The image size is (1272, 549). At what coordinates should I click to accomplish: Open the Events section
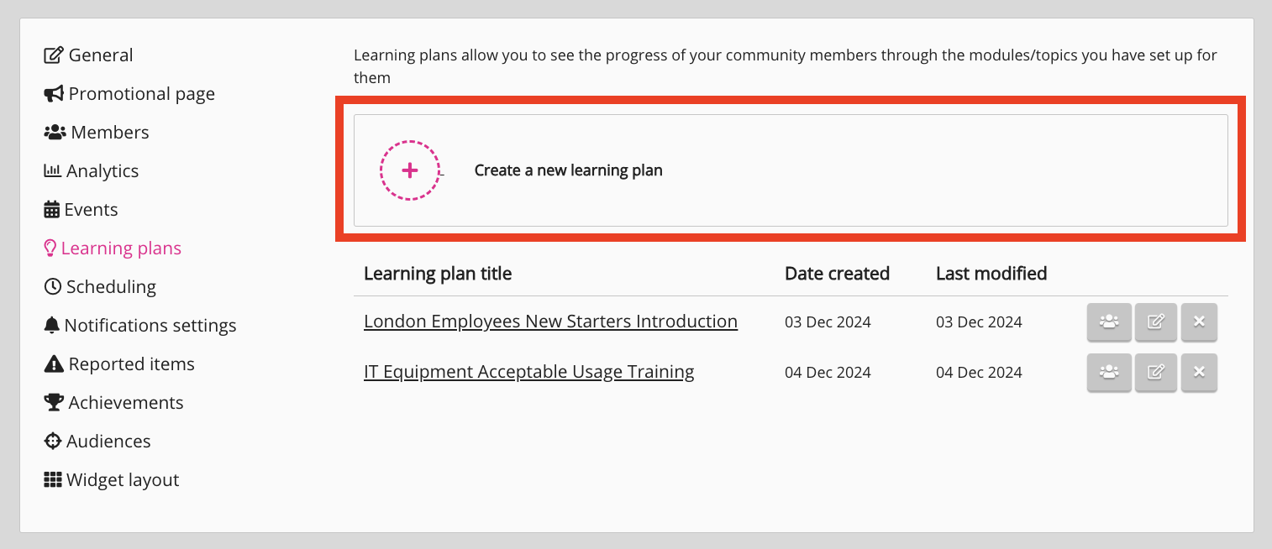91,210
